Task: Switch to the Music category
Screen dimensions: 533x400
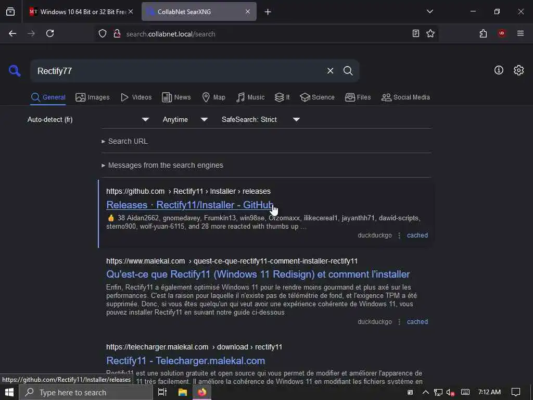Action: (x=250, y=97)
